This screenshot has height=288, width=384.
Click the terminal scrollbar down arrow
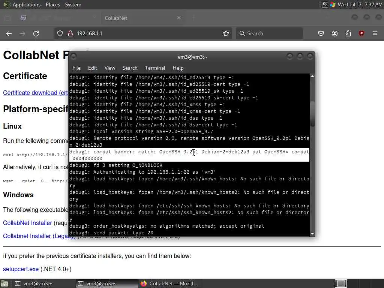312,234
